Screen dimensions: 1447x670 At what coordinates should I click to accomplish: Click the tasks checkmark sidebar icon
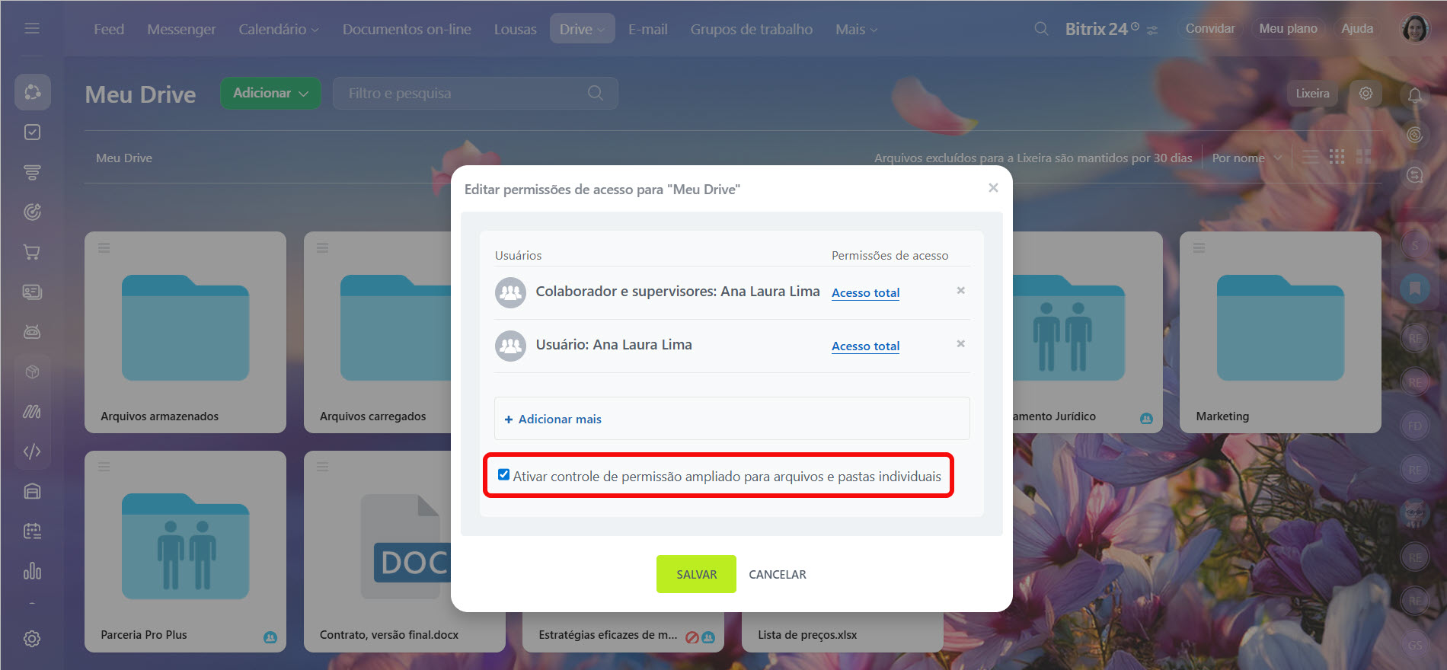point(32,132)
